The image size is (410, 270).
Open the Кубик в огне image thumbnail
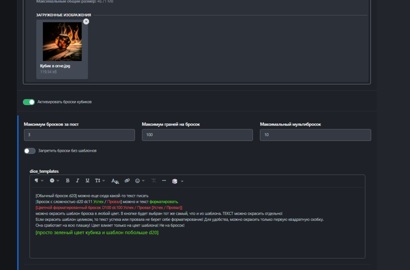62,41
